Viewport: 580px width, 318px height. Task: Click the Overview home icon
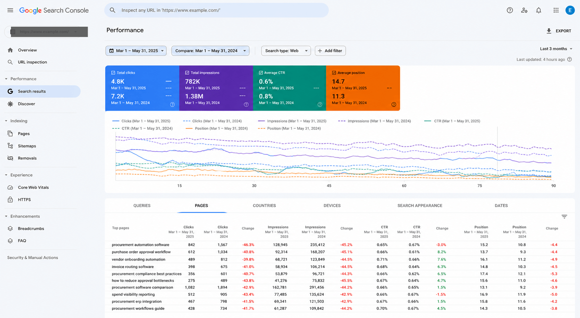click(x=10, y=50)
